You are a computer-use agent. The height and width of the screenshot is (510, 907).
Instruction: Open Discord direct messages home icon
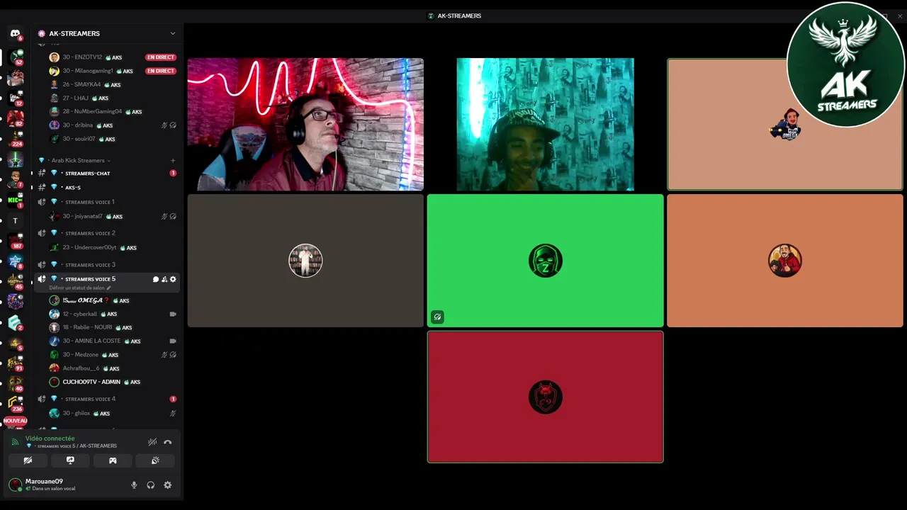point(16,33)
